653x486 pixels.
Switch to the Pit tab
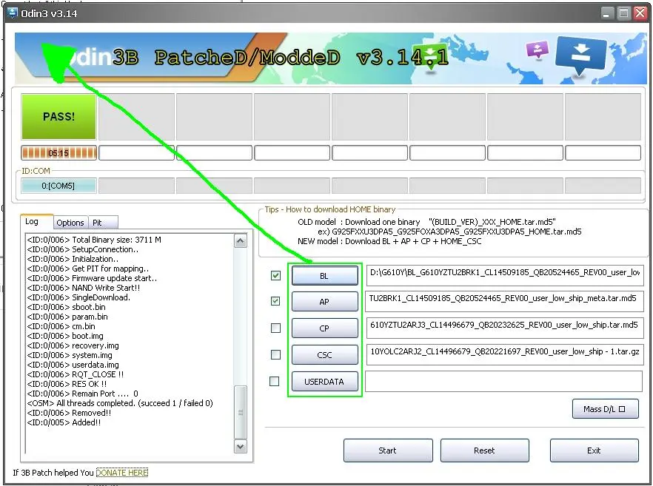pyautogui.click(x=103, y=223)
